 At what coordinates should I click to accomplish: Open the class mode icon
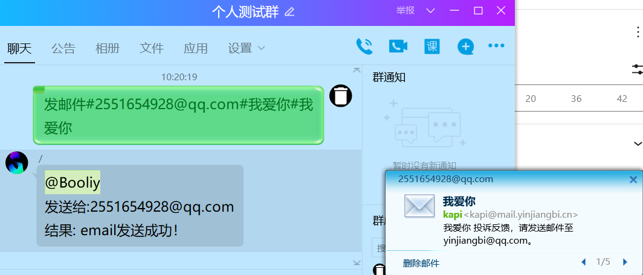[x=432, y=46]
